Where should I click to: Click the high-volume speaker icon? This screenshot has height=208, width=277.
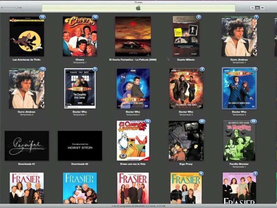pos(20,8)
